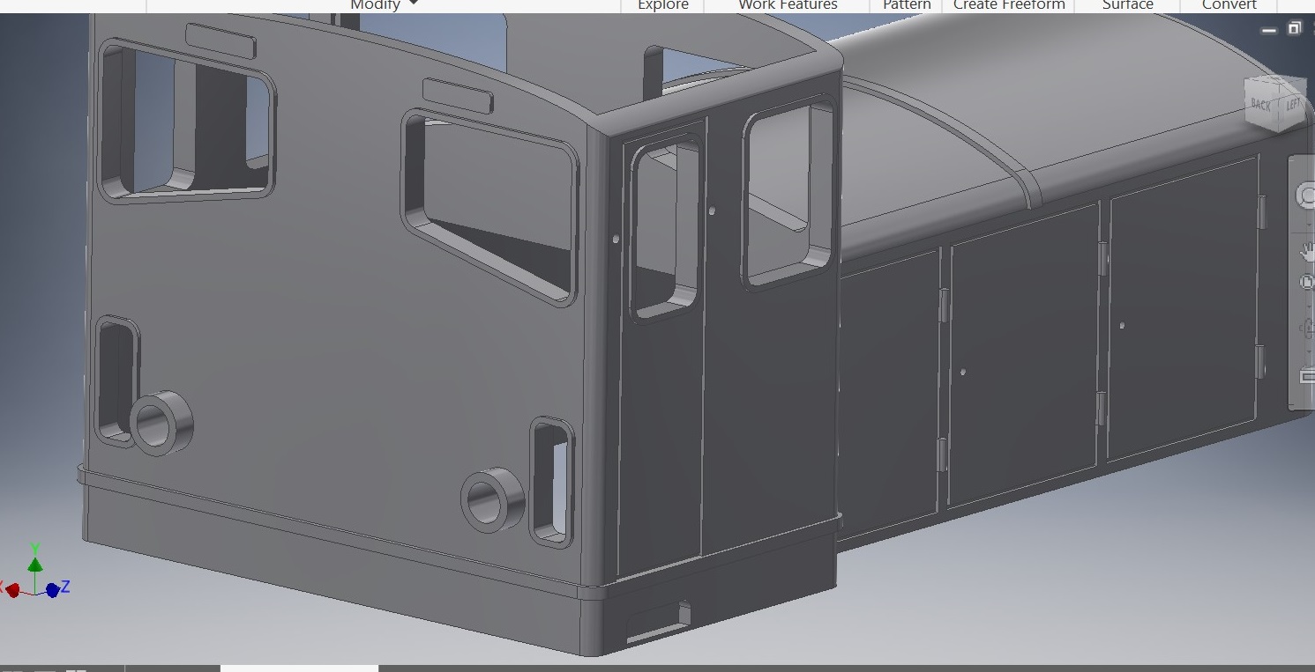Select the Pan tool on the navigation bar
The width and height of the screenshot is (1315, 672).
click(1307, 251)
